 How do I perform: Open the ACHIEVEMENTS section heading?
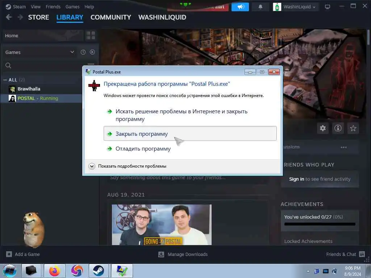click(x=302, y=204)
